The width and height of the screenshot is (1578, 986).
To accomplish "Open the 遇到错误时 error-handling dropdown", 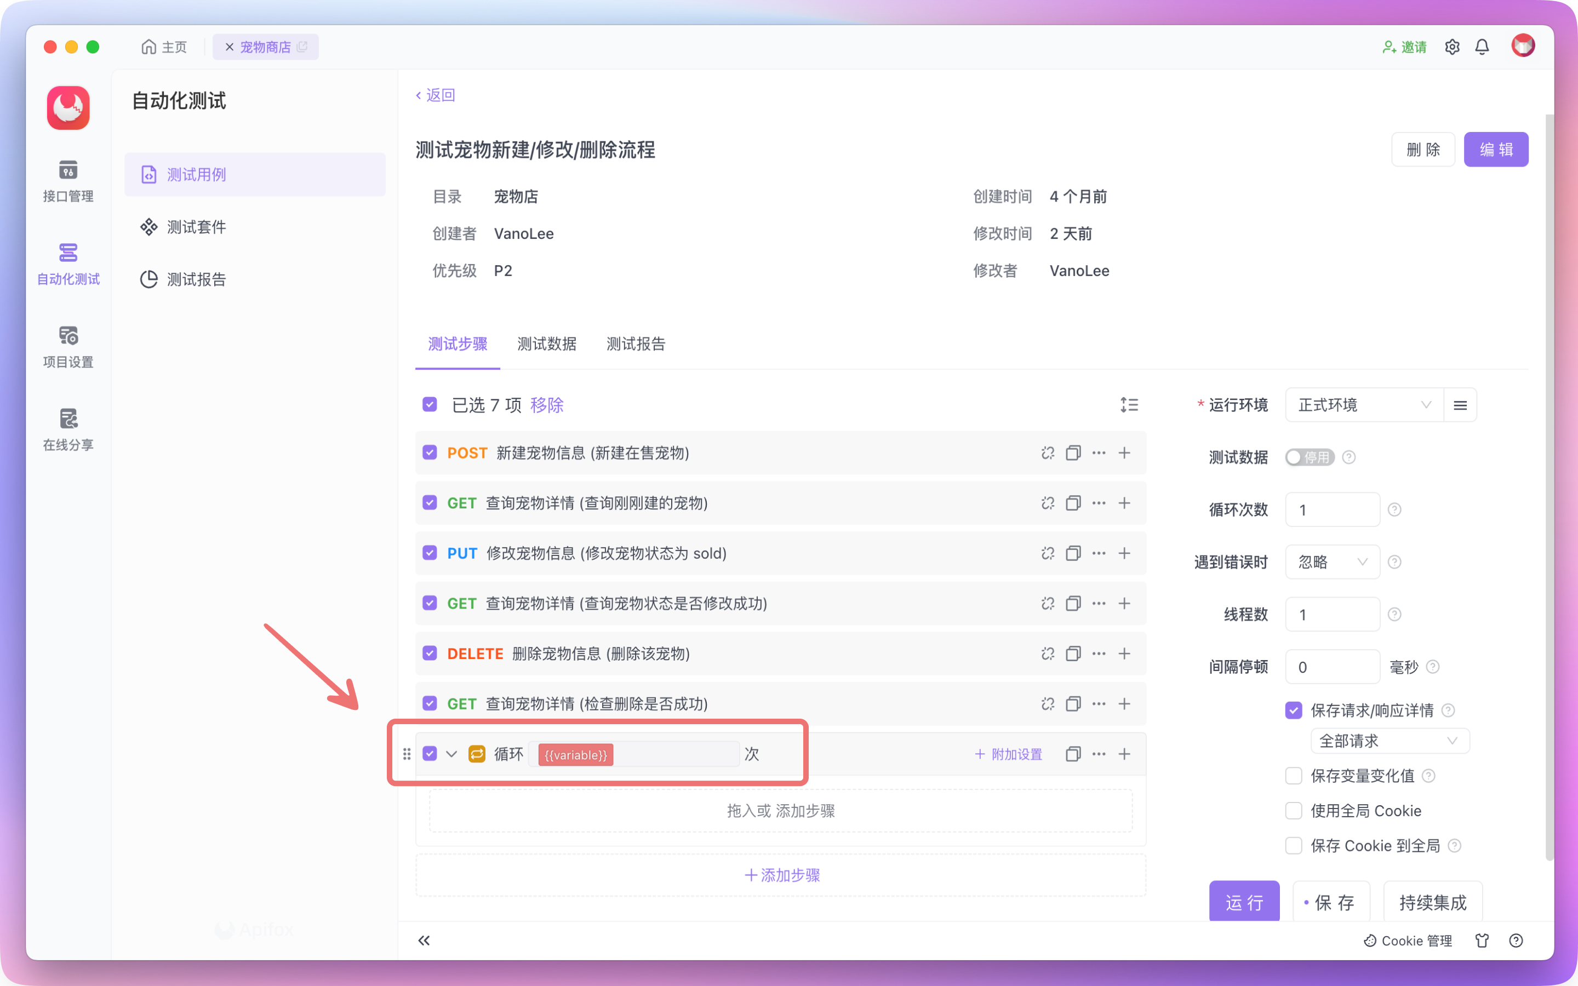I will pyautogui.click(x=1332, y=561).
